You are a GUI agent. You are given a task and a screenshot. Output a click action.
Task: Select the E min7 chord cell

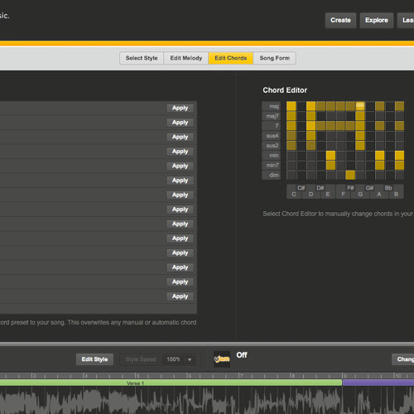[x=330, y=166]
